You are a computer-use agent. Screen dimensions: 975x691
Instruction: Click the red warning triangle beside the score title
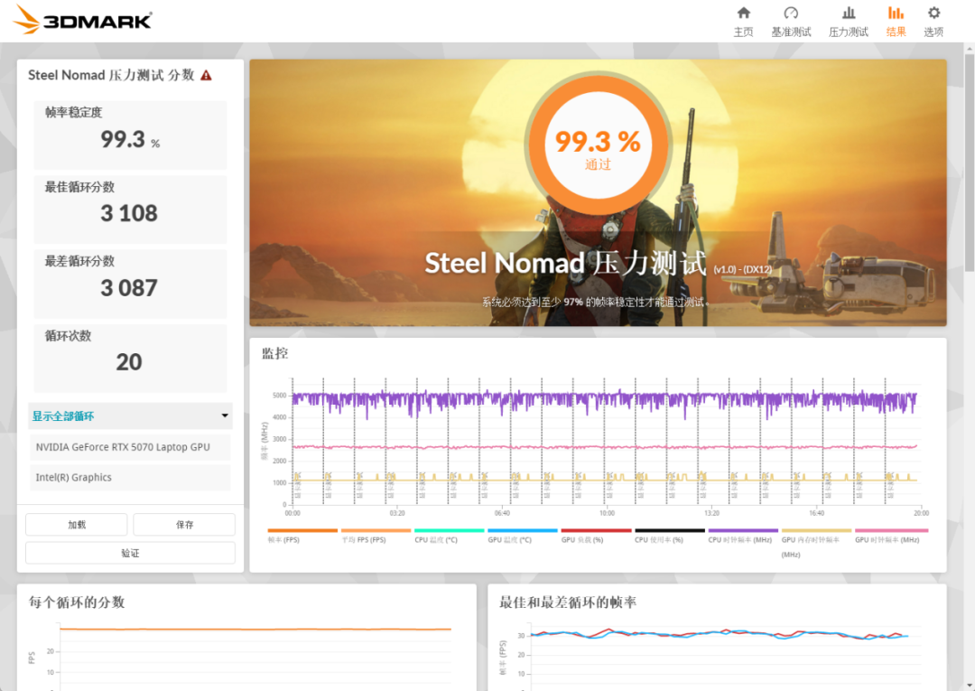pos(207,75)
